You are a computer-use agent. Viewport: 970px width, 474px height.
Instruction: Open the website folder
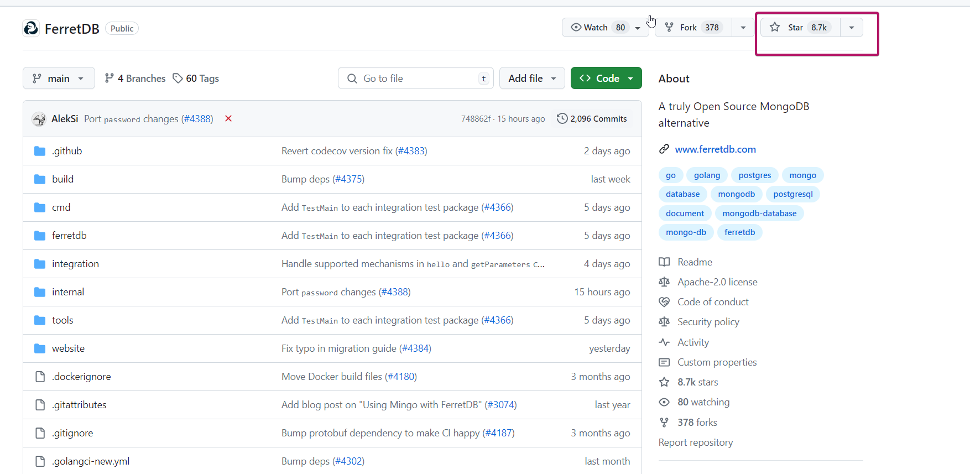(x=69, y=348)
